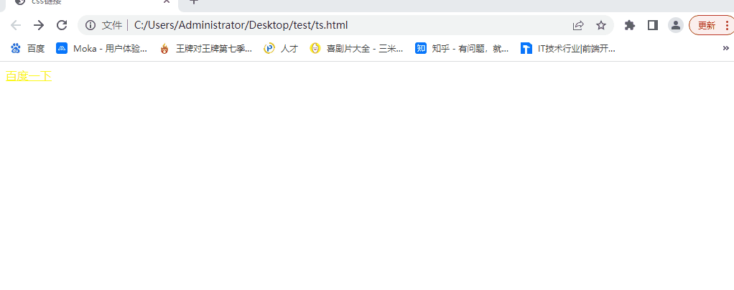Open the 百度 bookmark

tap(27, 48)
